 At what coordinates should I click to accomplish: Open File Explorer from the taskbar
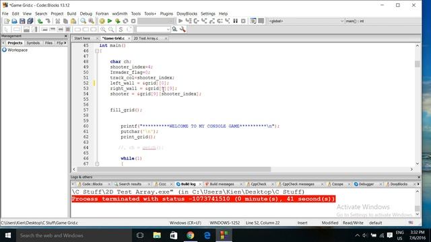[x=157, y=235]
